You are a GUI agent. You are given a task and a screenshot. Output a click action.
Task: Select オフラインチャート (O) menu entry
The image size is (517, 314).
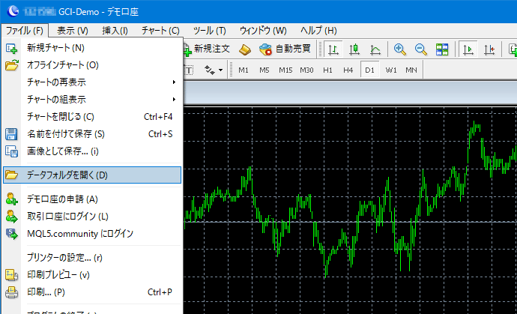tap(92, 65)
